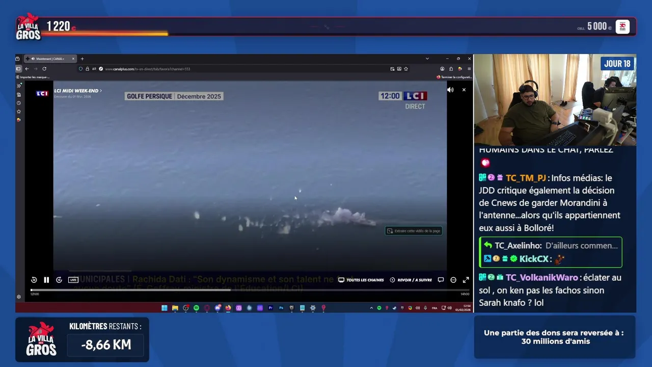The height and width of the screenshot is (367, 652).
Task: Reload the Canal+ page
Action: (44, 69)
